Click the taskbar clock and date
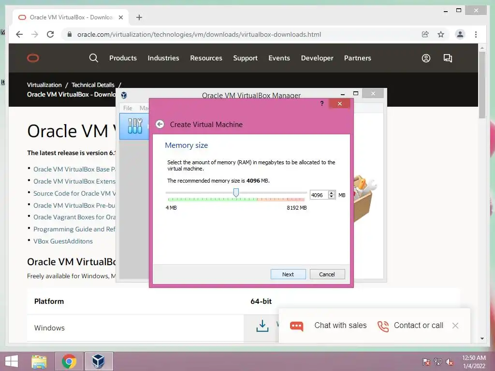 pos(474,362)
